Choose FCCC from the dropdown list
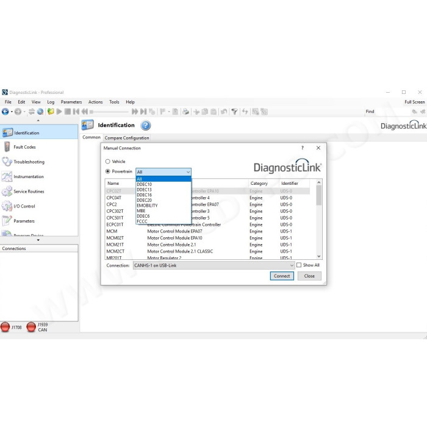Viewport: 427px width, 427px height. [x=163, y=221]
